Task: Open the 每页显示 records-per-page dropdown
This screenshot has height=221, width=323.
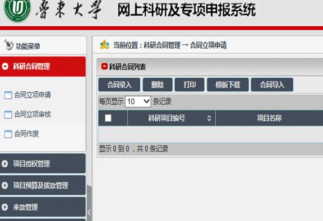Action: click(x=138, y=101)
